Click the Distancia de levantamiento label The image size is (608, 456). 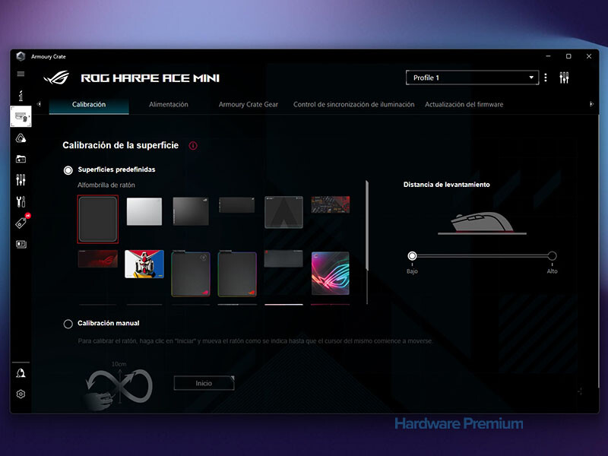click(x=447, y=185)
